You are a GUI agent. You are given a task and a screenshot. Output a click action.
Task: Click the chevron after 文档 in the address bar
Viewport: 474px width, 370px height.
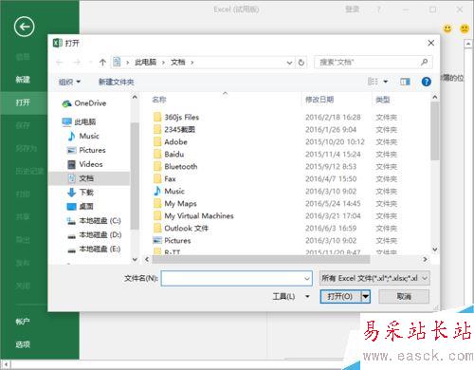(191, 63)
